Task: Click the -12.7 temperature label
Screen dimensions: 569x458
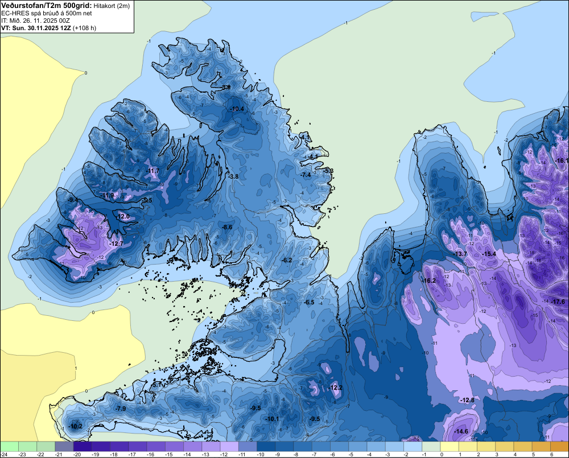Action: 117,244
